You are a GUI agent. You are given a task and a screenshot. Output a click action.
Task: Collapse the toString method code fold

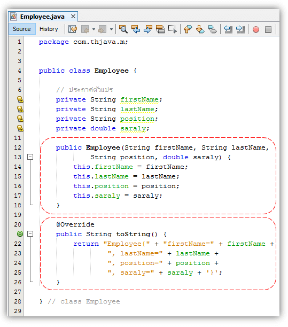pos(30,234)
